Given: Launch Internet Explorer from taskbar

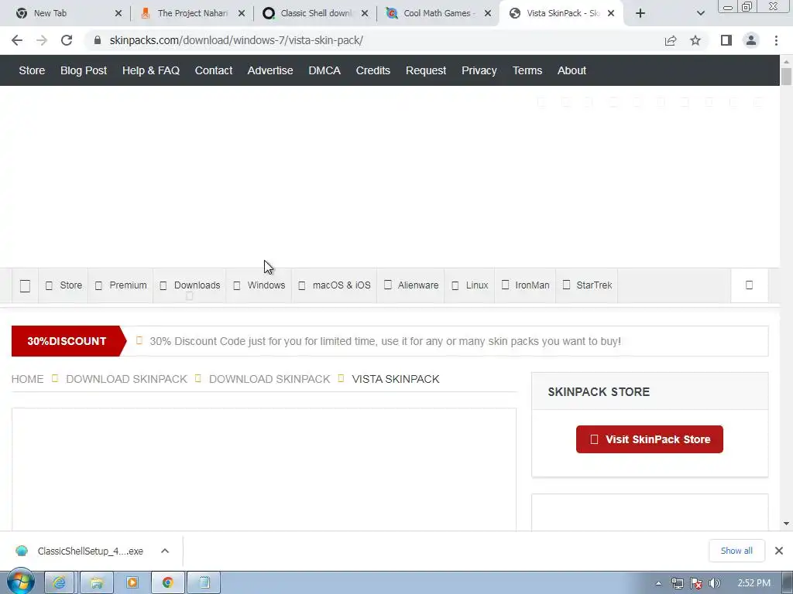Looking at the screenshot, I should (x=59, y=583).
